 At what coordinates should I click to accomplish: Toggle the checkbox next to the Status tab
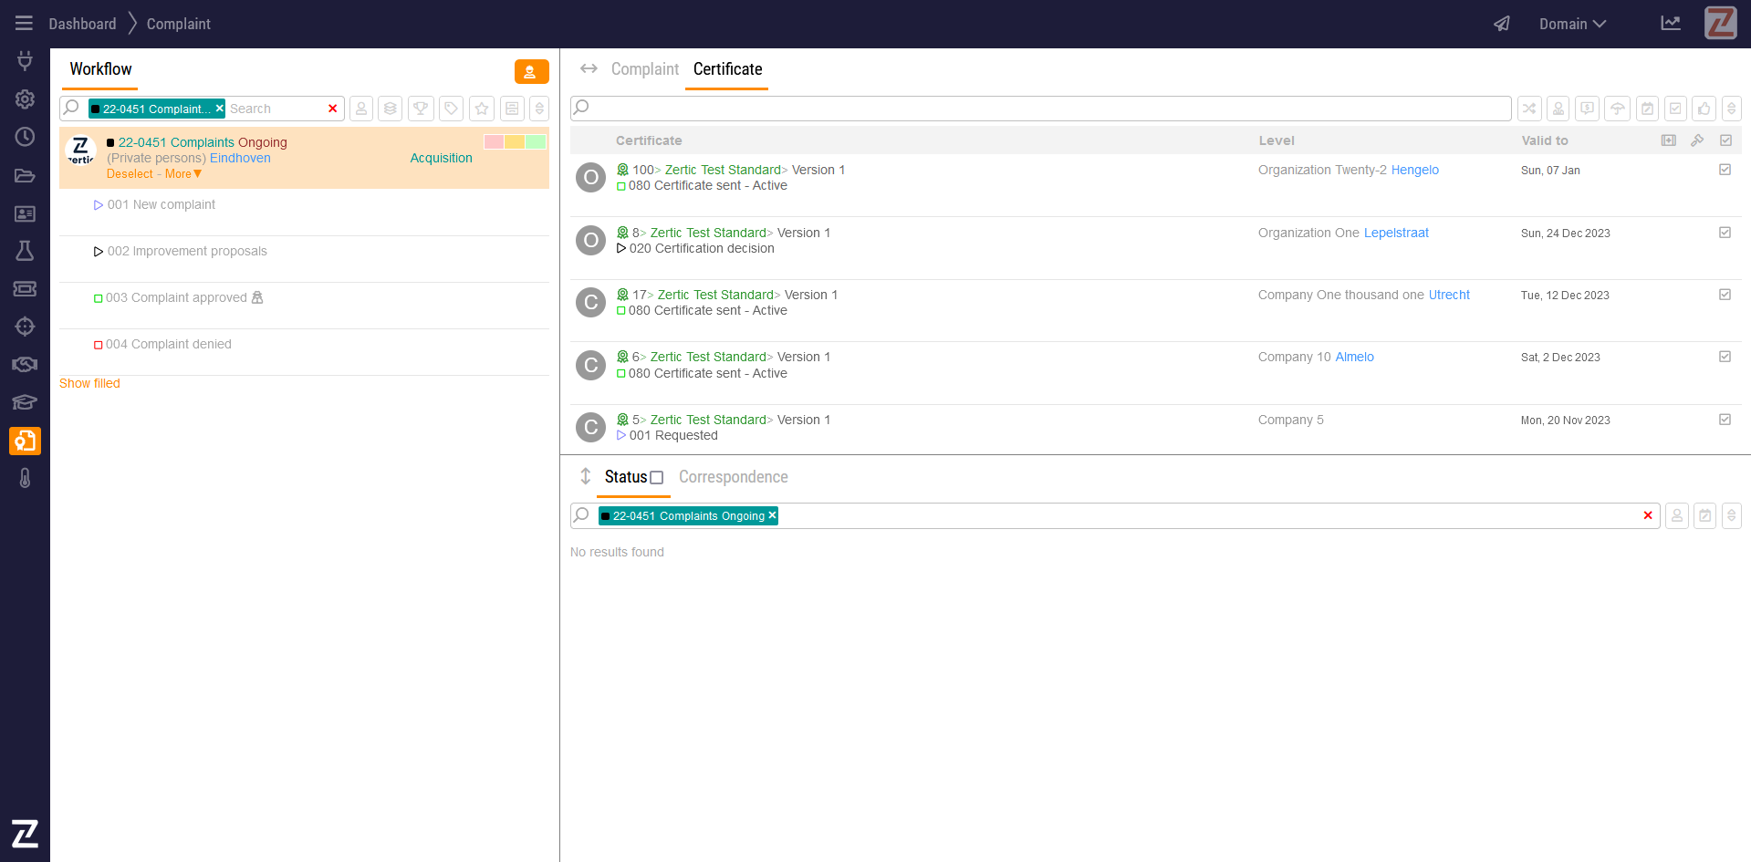pos(657,478)
